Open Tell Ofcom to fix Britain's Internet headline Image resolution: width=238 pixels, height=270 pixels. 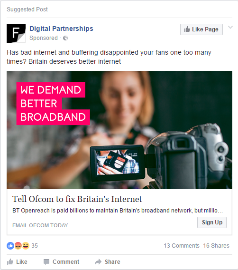pyautogui.click(x=77, y=199)
